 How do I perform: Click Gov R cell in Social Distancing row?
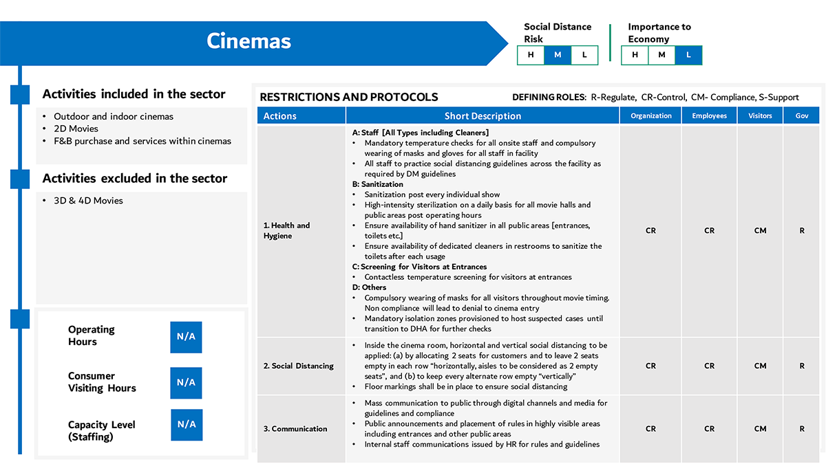pos(802,366)
